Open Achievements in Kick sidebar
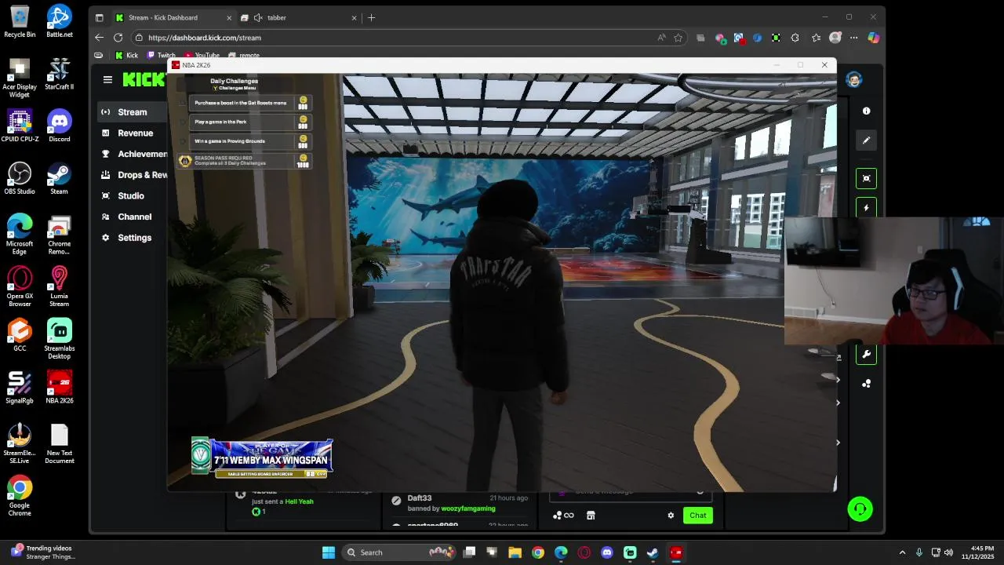1004x565 pixels. click(133, 154)
